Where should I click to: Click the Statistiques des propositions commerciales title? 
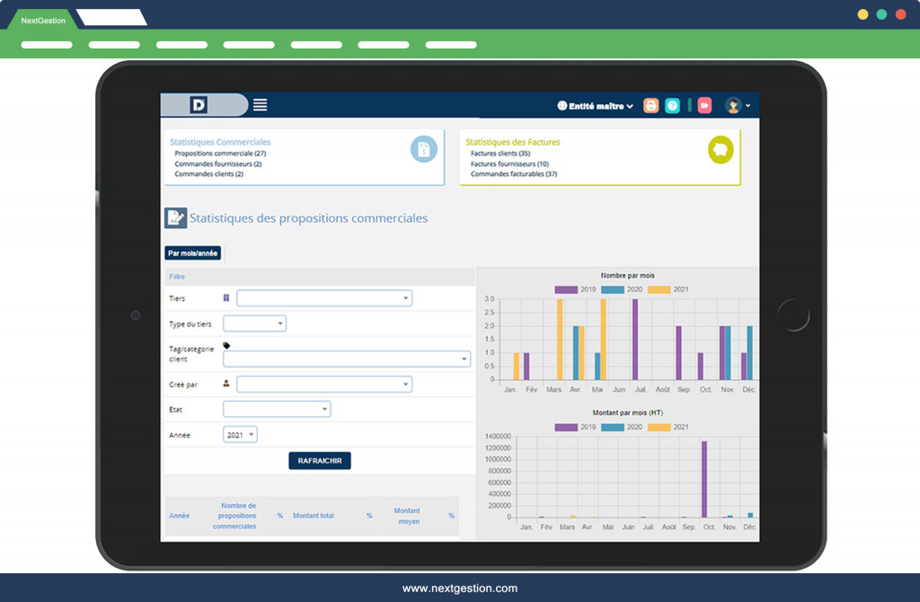point(309,218)
